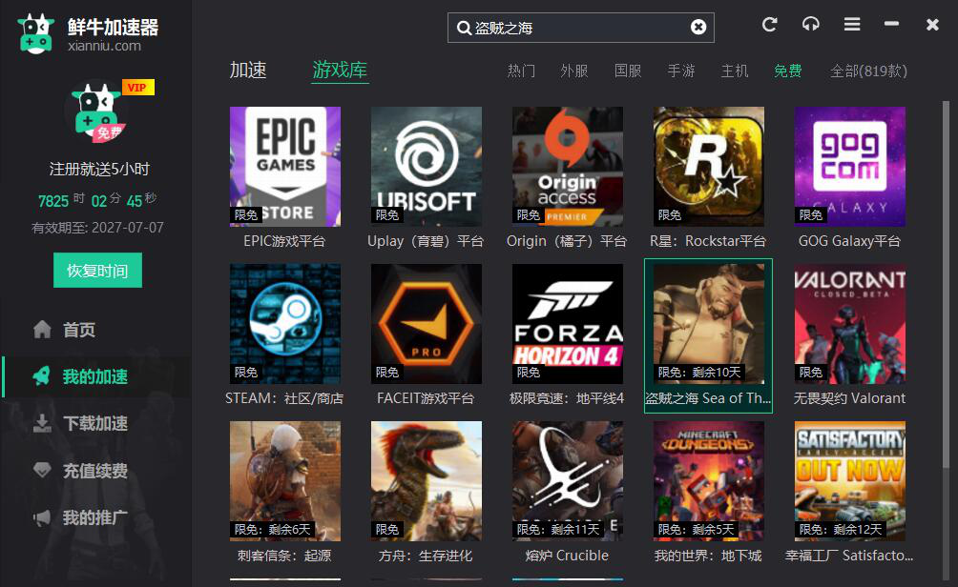Filter games by 热门

[521, 71]
